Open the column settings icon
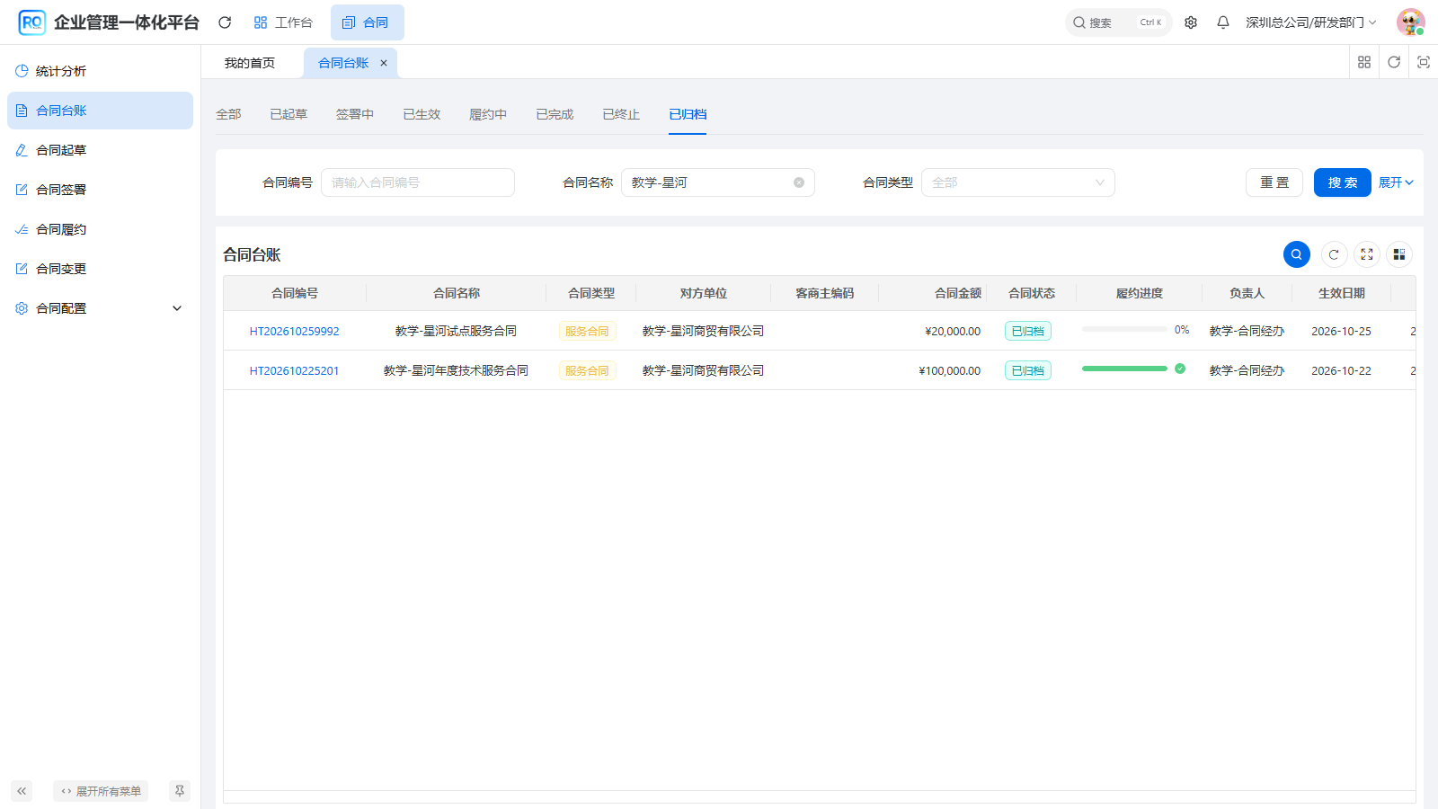The height and width of the screenshot is (809, 1438). pos(1399,254)
